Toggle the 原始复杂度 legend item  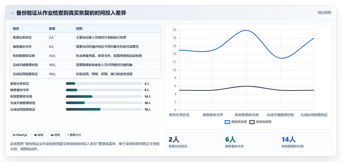coord(236,122)
